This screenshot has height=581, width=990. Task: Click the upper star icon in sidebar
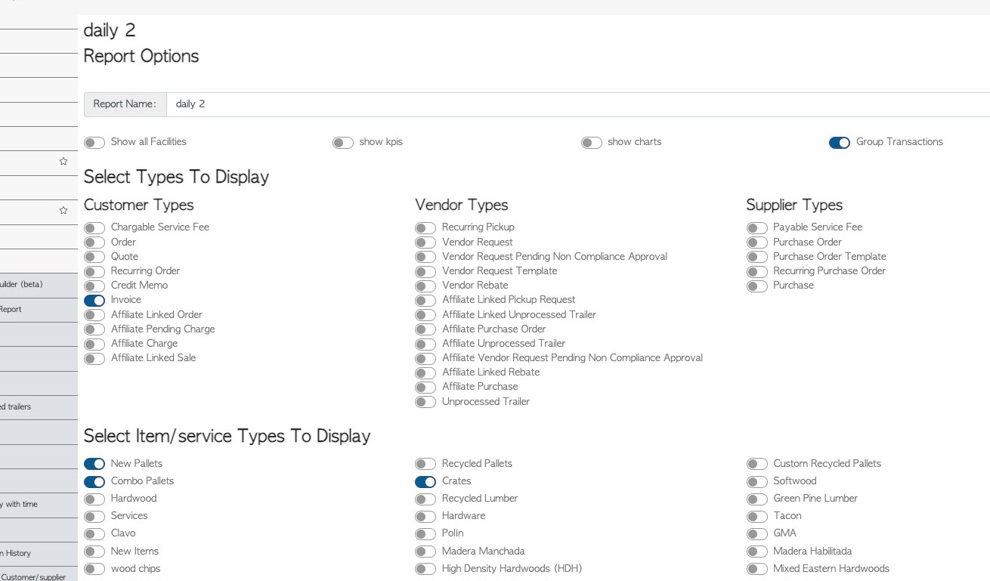click(x=63, y=161)
